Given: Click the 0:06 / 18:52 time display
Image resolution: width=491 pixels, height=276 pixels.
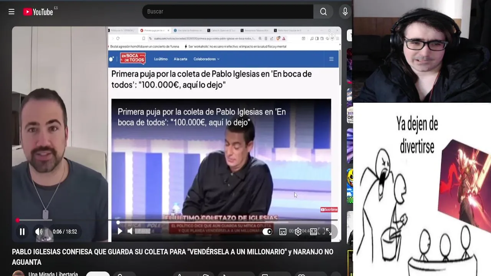Looking at the screenshot, I should click(x=65, y=232).
